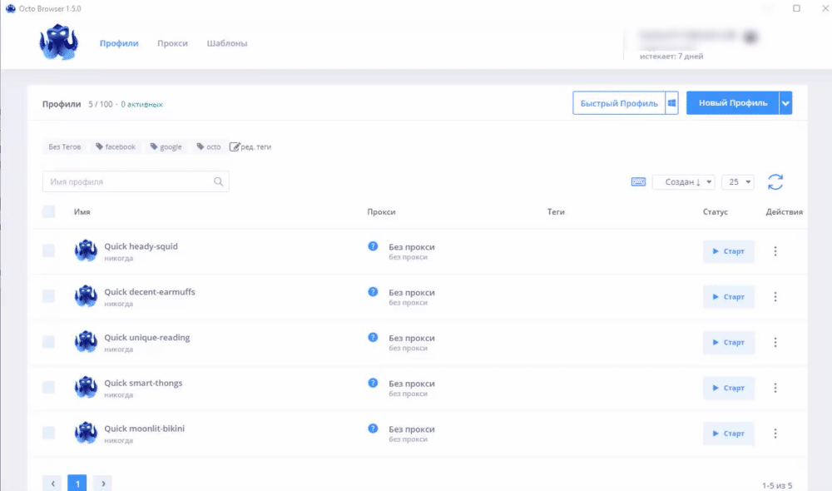The image size is (832, 491).
Task: Click the refresh profiles list icon
Action: pyautogui.click(x=775, y=182)
